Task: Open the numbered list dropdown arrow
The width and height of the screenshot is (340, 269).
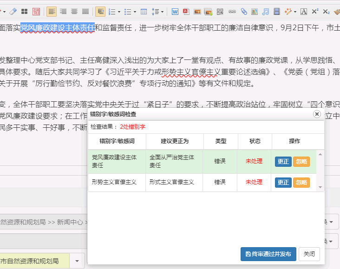Action: tap(119, 12)
